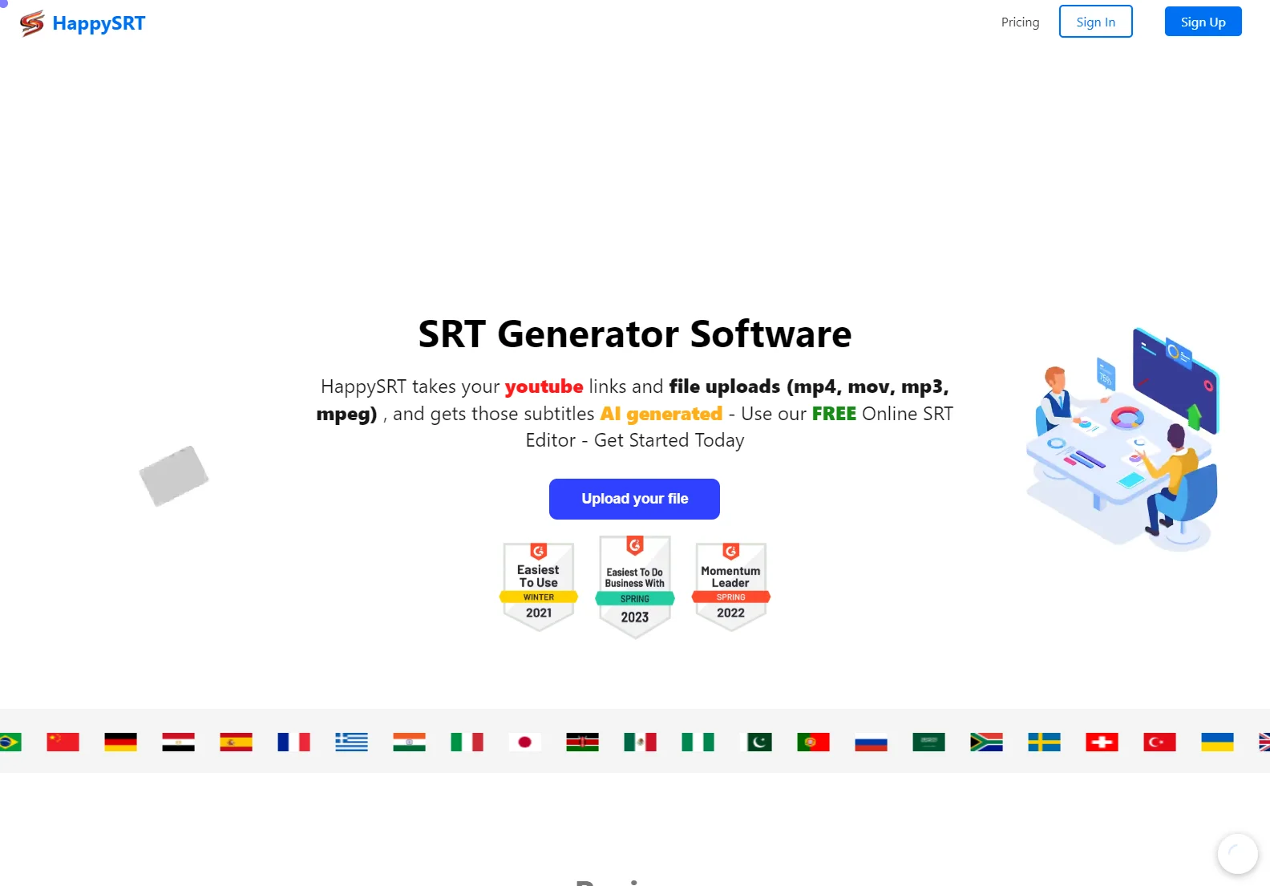Click the green 'FREE' word
Image resolution: width=1270 pixels, height=886 pixels.
(834, 414)
